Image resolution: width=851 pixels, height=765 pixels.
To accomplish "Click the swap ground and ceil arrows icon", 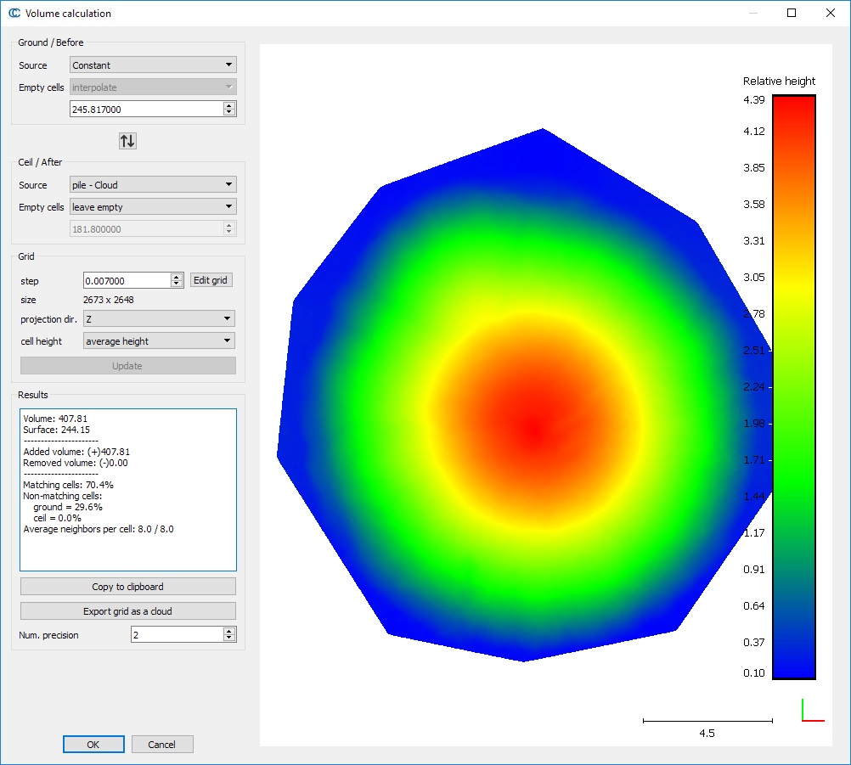I will pos(127,141).
